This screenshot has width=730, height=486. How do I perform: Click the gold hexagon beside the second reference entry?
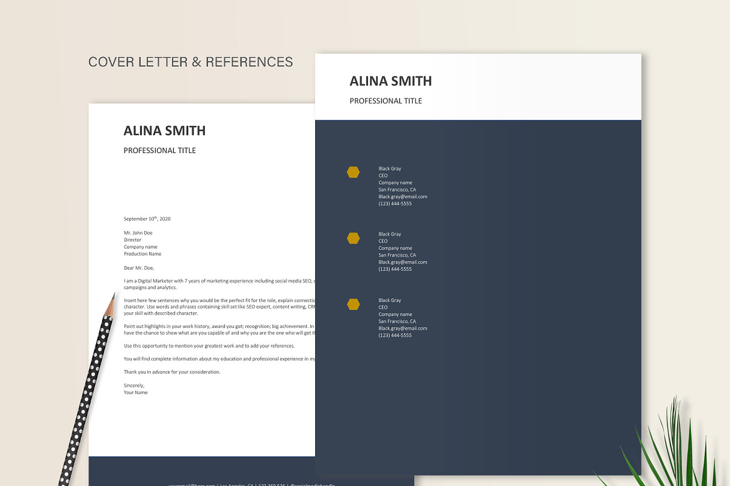pos(353,238)
